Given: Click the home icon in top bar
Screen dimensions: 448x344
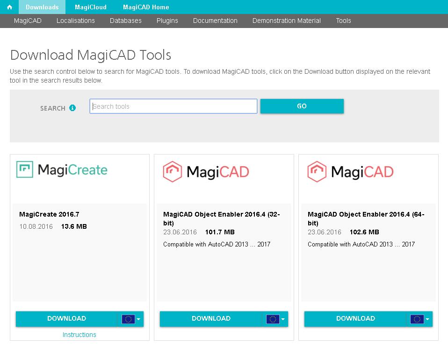Looking at the screenshot, I should click(9, 7).
